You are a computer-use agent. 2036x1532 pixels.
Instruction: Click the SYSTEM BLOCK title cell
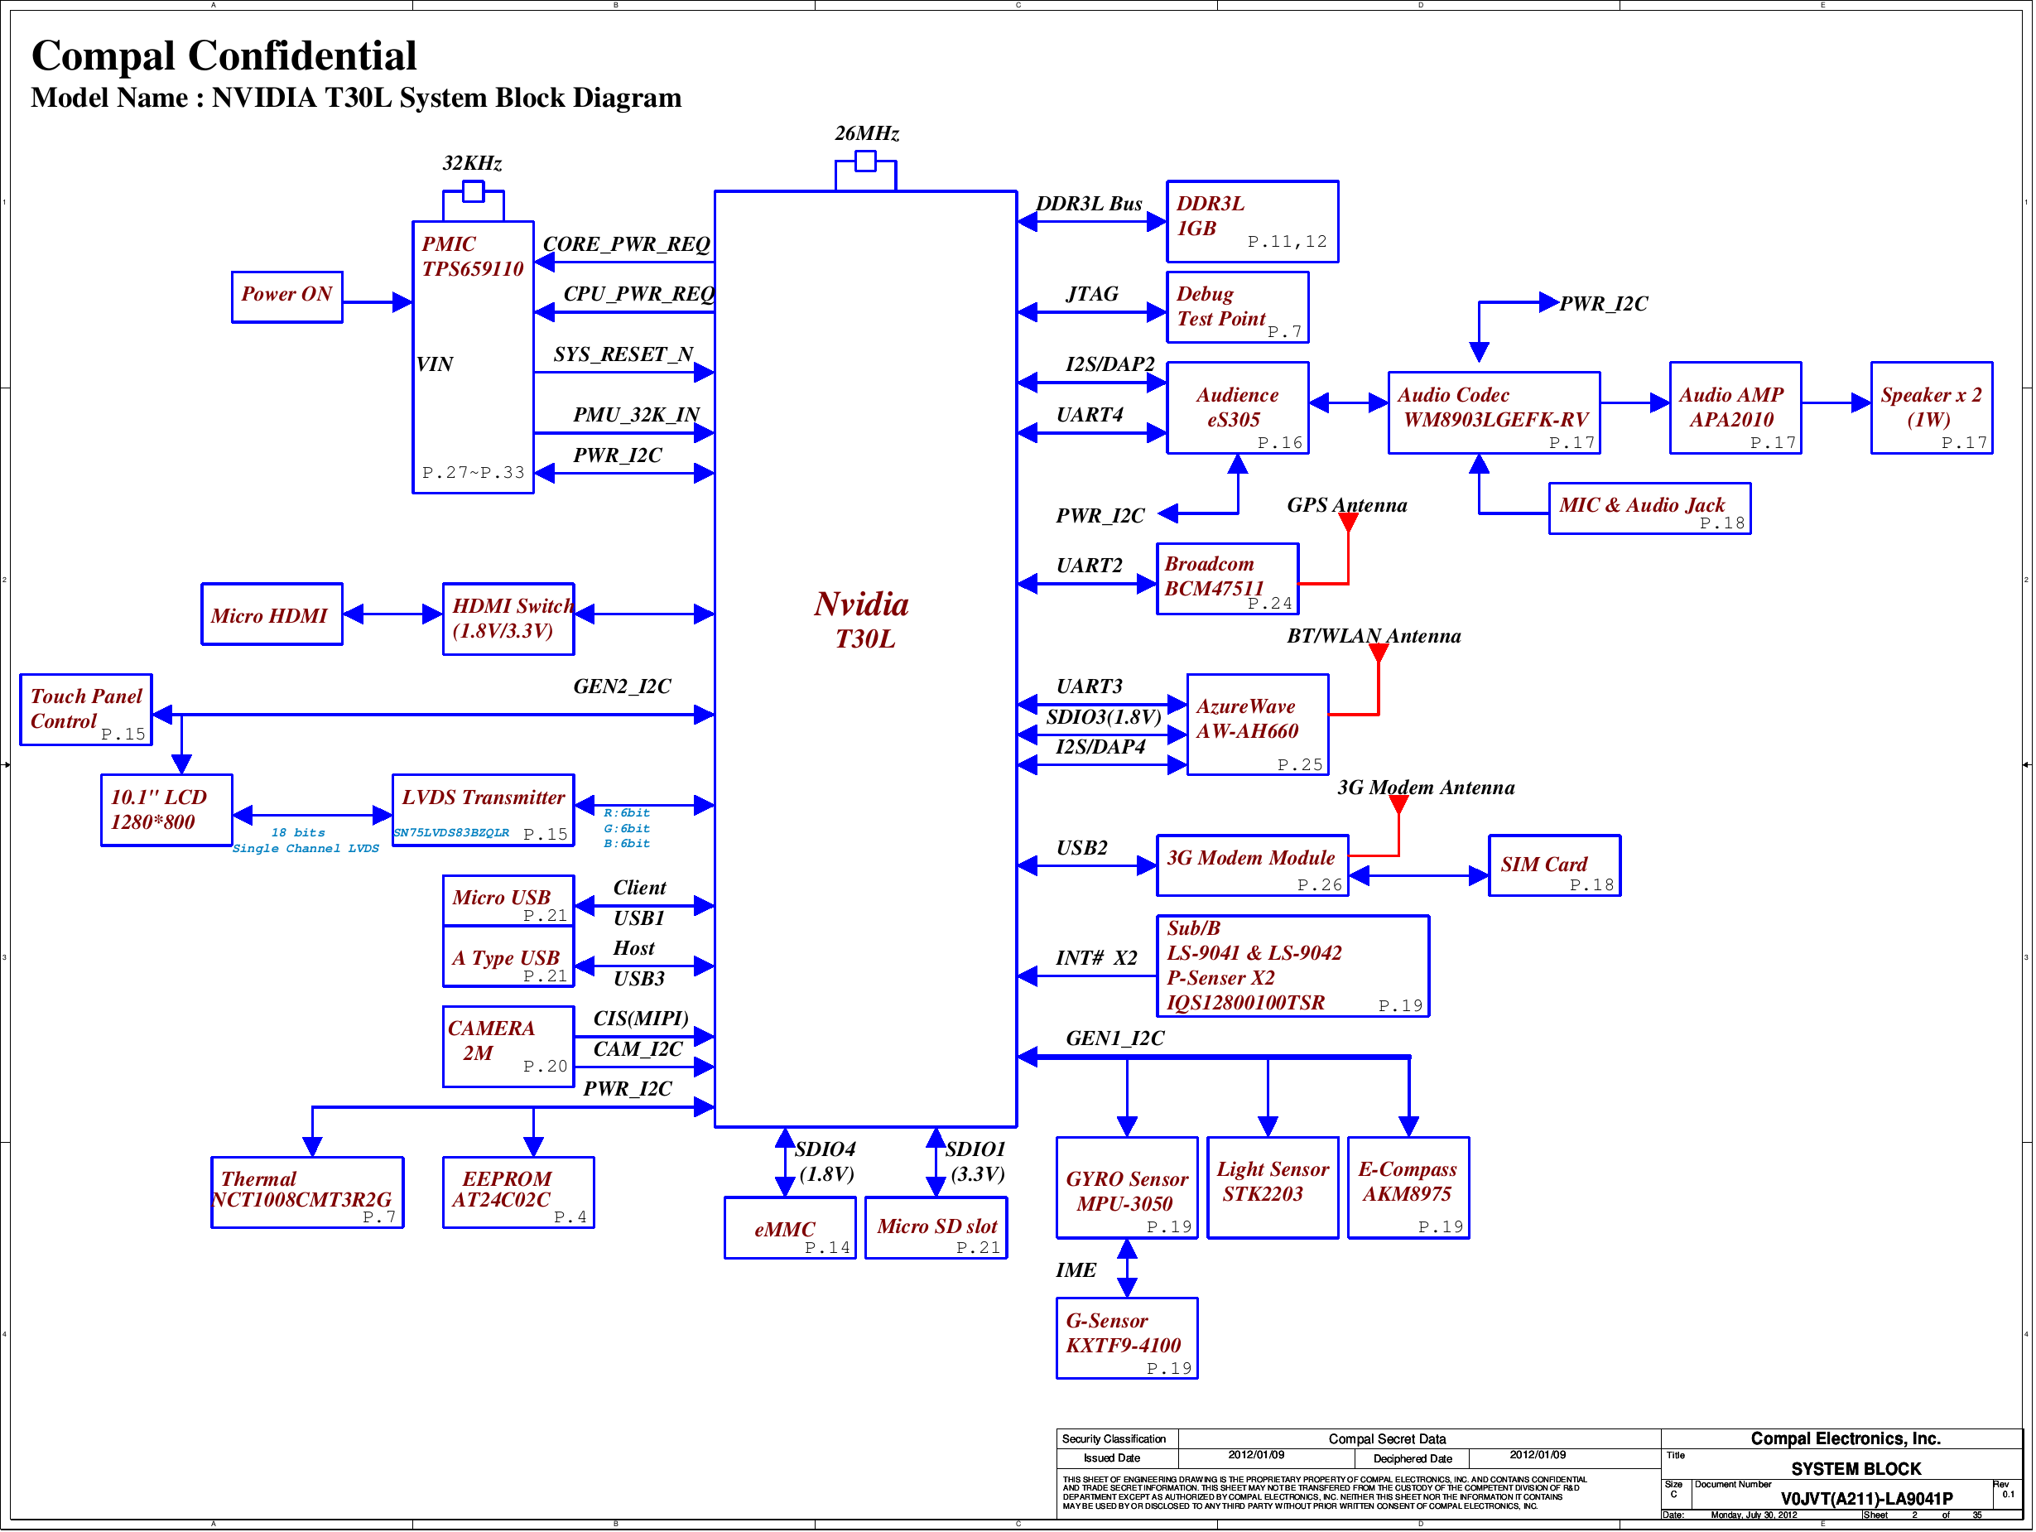click(1856, 1469)
